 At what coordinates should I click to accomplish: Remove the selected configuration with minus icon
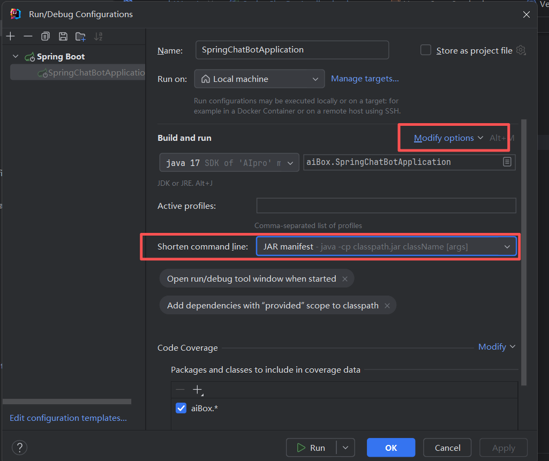pos(28,36)
